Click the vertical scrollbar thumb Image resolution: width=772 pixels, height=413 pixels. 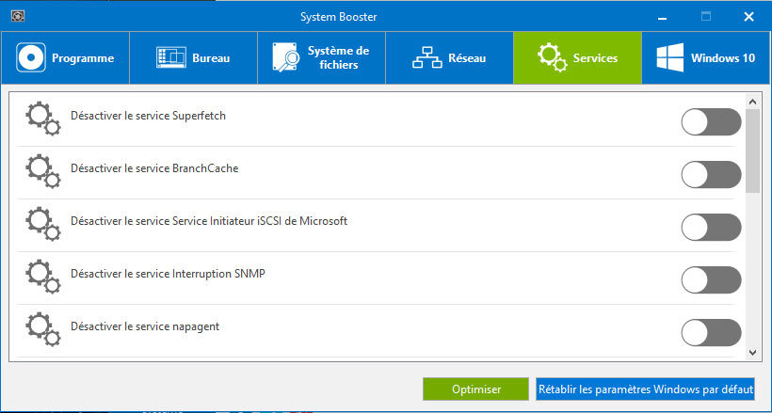(752, 151)
